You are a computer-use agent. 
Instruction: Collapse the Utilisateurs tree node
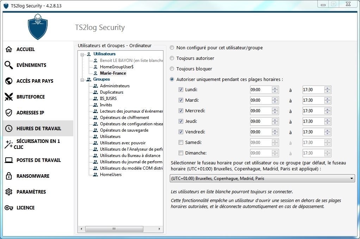coord(82,55)
